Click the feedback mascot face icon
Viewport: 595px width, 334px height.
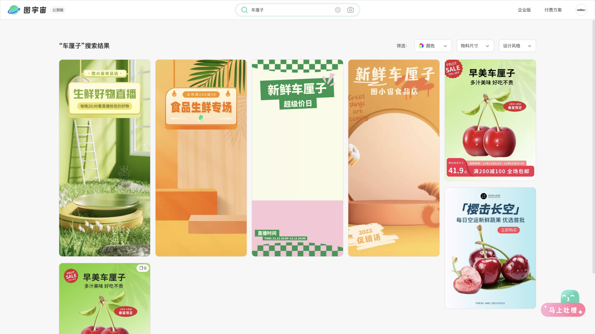click(570, 297)
